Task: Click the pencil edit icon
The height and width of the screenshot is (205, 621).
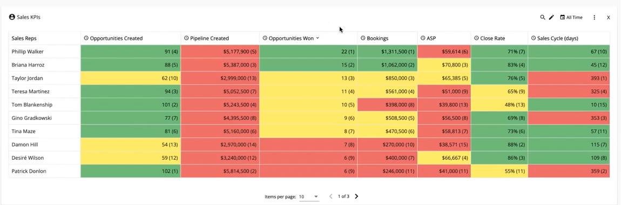Action: [551, 17]
